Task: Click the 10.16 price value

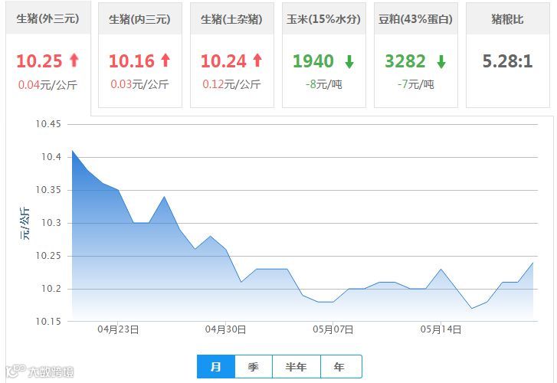Action: 132,61
